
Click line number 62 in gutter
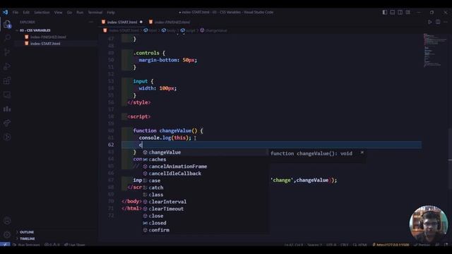pyautogui.click(x=111, y=145)
